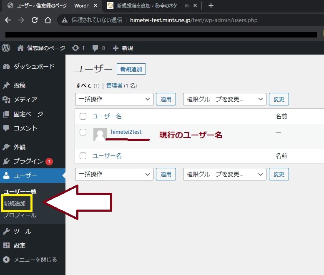
Task: Close the ユーザー WordPress tab
Action: [95, 5]
